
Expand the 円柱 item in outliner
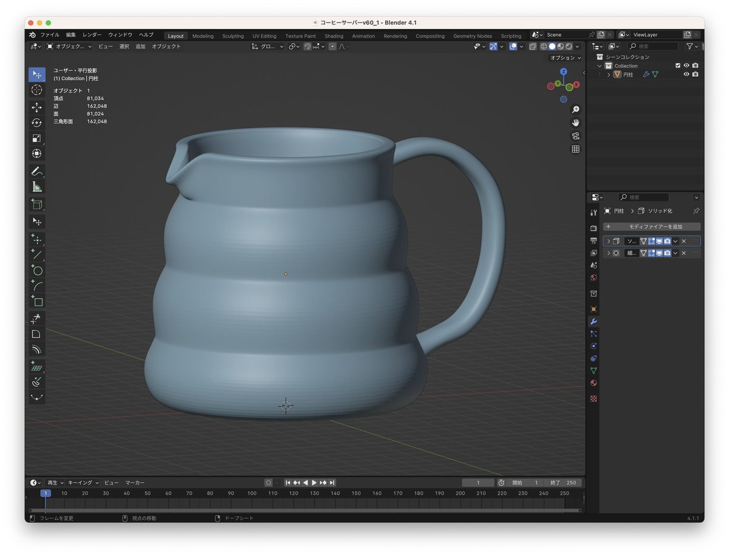coord(609,74)
